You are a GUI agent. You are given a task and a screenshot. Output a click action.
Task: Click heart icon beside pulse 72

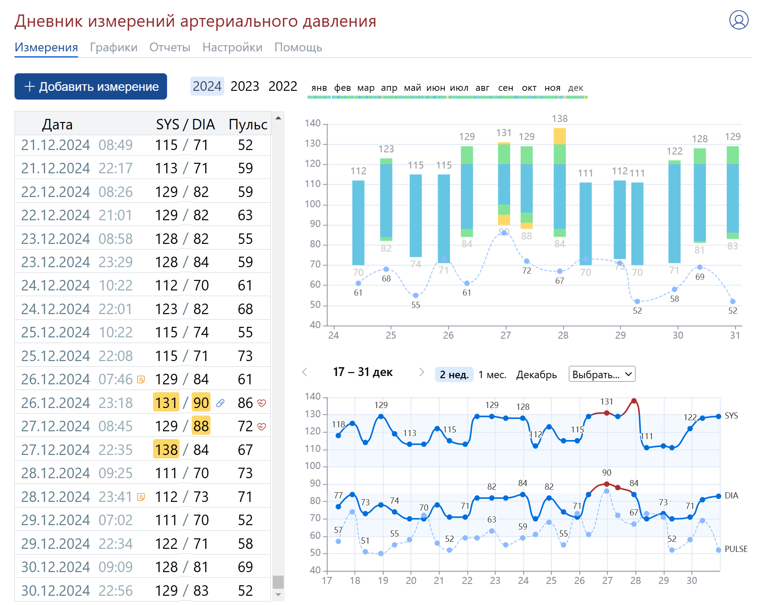262,426
